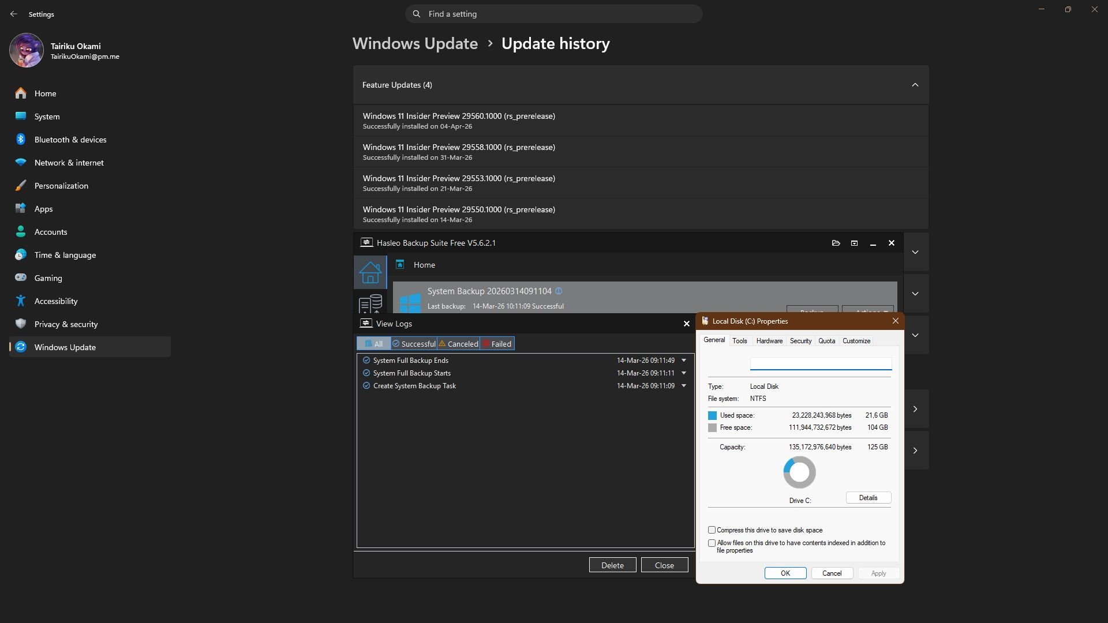Click the Home icon in Settings sidebar
Viewport: 1108px width, 623px height.
pos(21,93)
